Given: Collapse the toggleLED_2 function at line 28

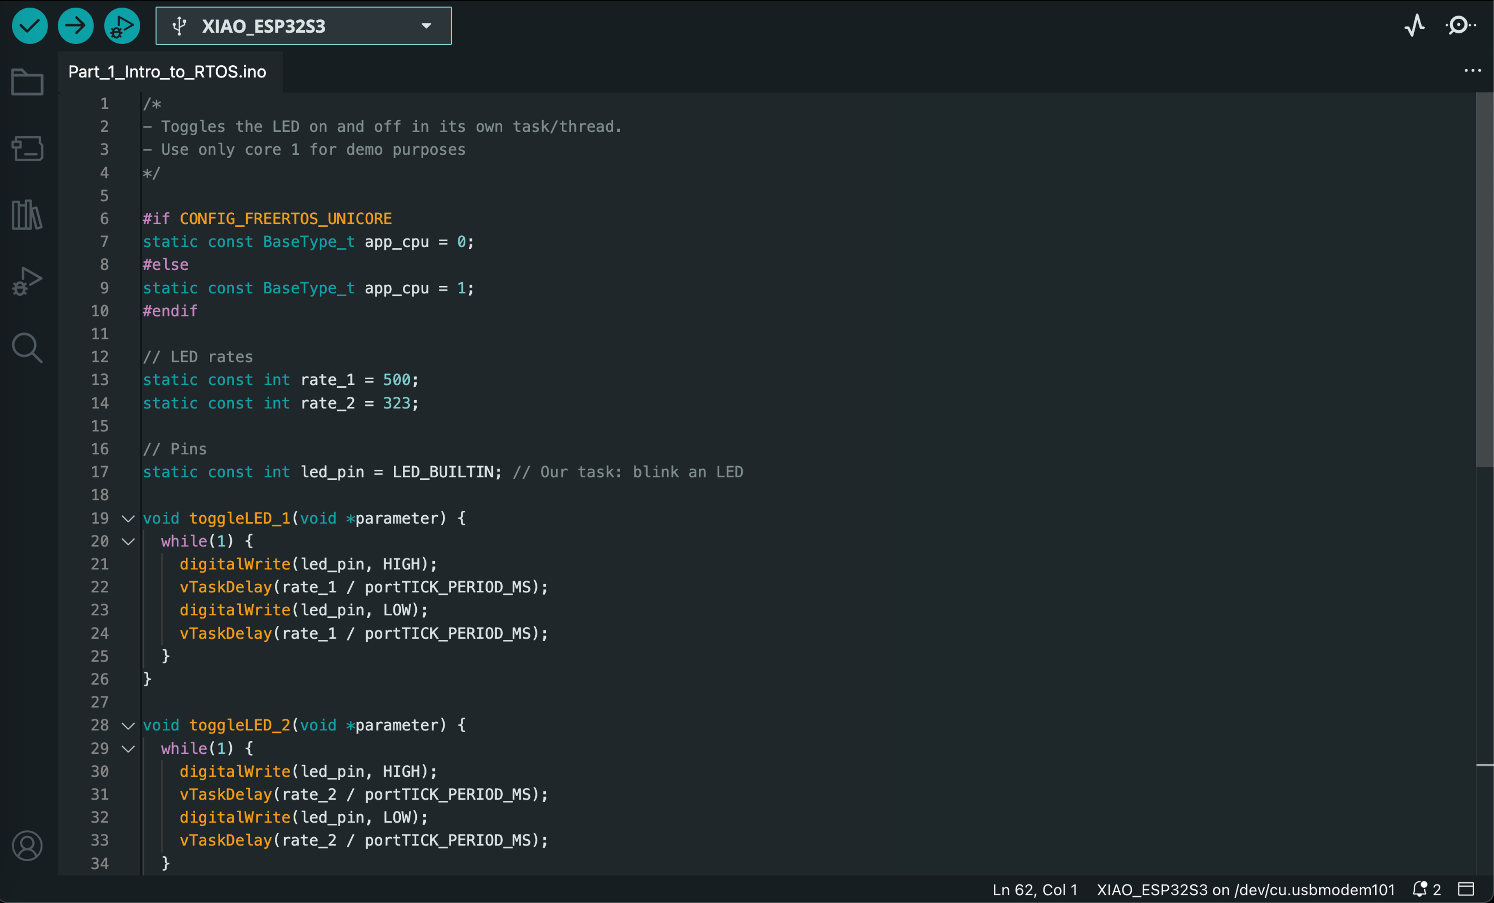Looking at the screenshot, I should 128,725.
